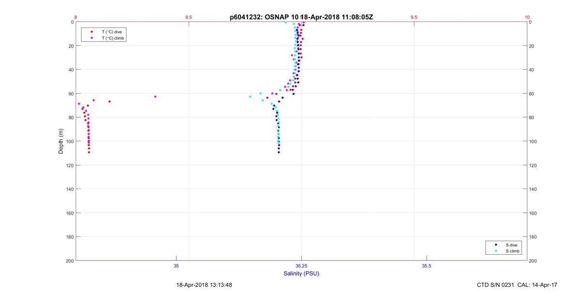Click the 8.5 tick on temperature axis
The height and width of the screenshot is (293, 582).
pos(189,17)
